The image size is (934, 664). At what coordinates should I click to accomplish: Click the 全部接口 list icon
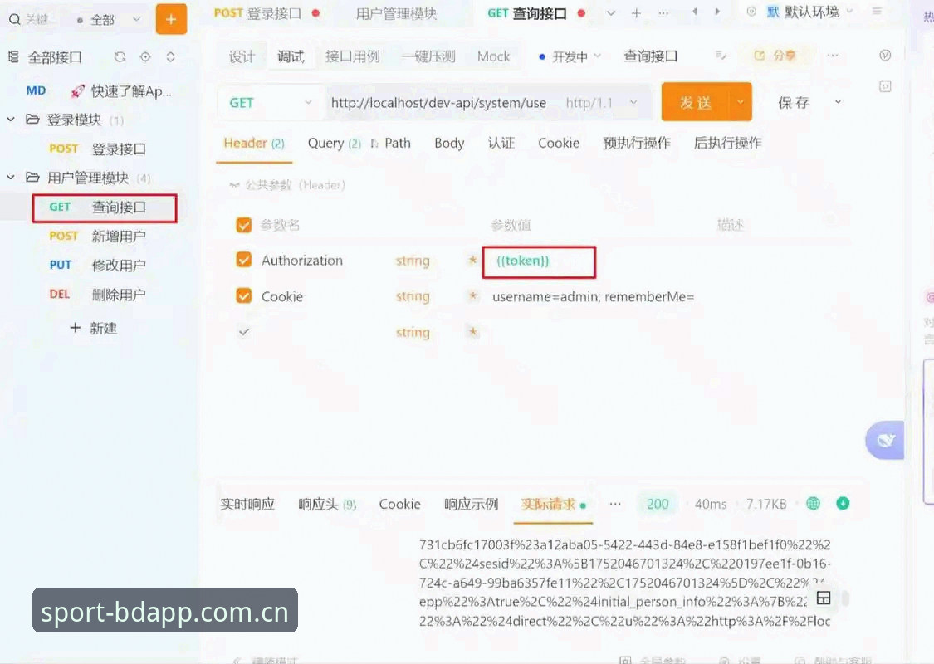(x=13, y=57)
